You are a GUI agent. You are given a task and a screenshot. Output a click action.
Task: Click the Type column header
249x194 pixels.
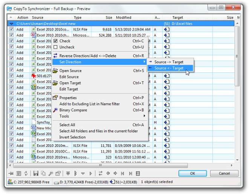pyautogui.click(x=82, y=17)
